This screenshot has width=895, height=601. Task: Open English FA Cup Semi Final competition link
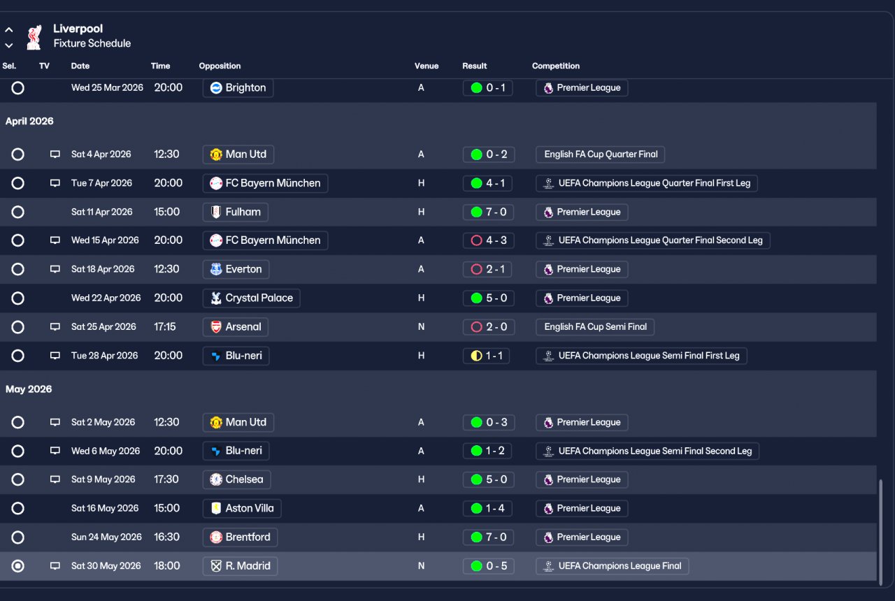click(595, 327)
